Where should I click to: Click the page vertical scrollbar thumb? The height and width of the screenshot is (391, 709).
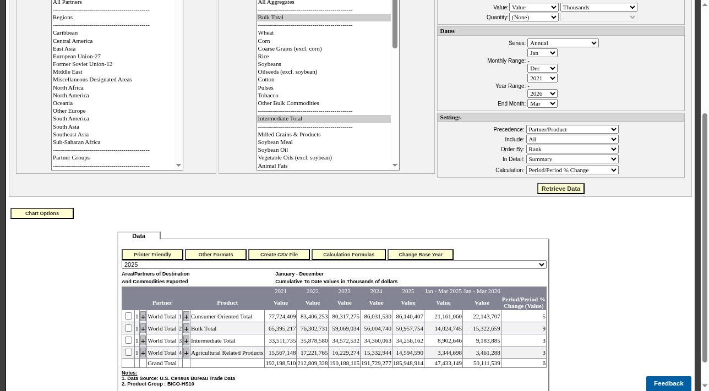point(705,238)
